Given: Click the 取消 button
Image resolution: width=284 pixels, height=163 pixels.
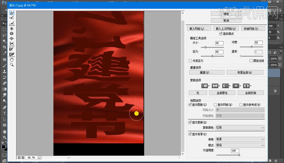Looking at the screenshot, I should 226,21.
